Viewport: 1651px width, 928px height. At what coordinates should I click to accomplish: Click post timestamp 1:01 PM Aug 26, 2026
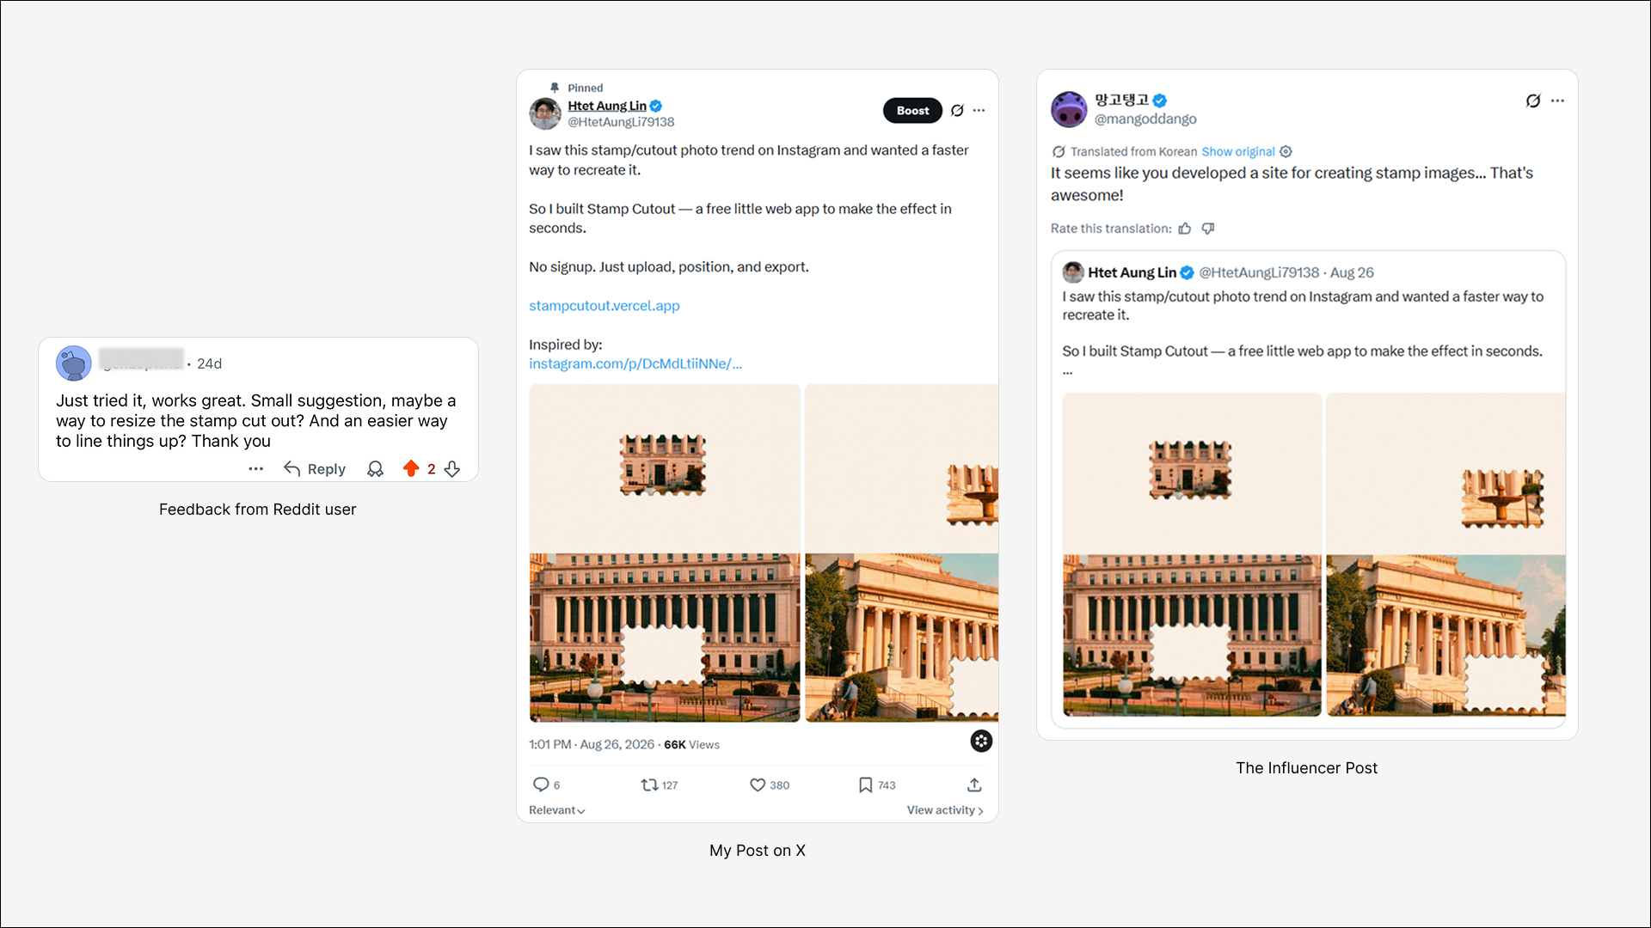tap(592, 745)
